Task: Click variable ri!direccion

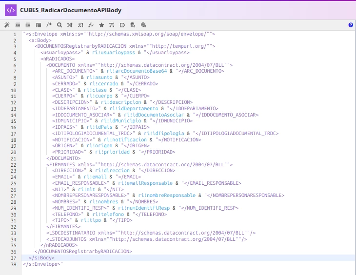Action: coord(112,171)
